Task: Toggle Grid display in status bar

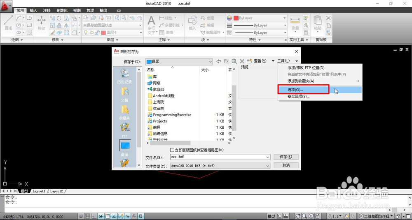Action: (x=88, y=216)
